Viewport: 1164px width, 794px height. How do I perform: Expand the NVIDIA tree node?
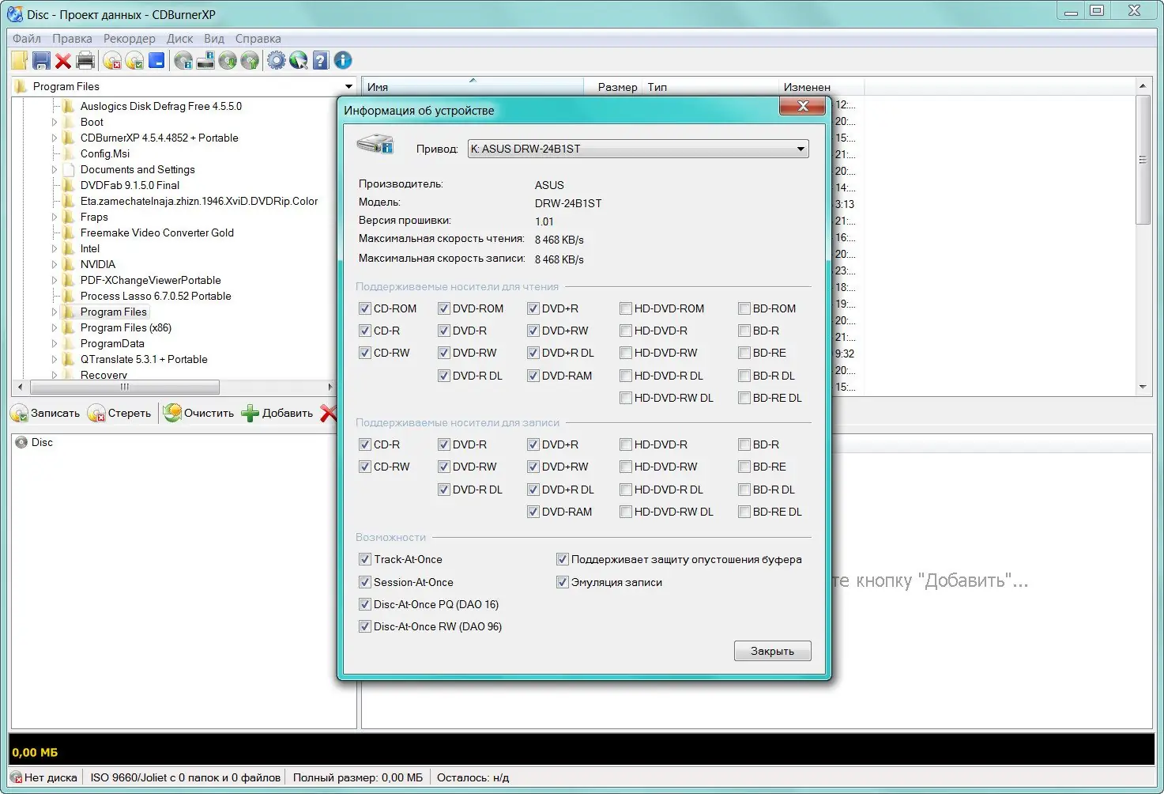[55, 264]
